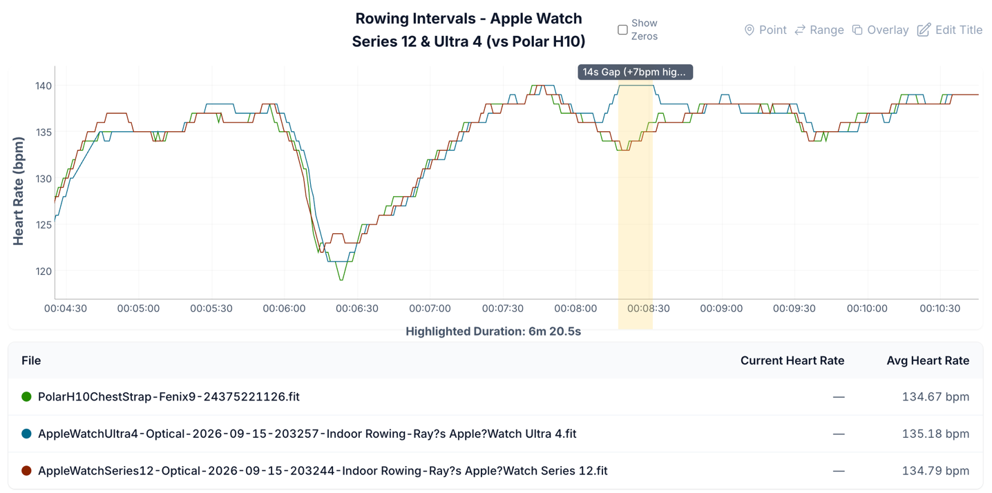Image resolution: width=992 pixels, height=493 pixels.
Task: Click the 00:09:30 time axis label
Action: click(794, 309)
